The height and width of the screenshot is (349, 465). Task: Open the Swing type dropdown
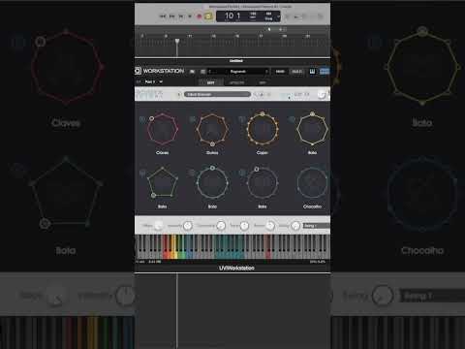317,226
